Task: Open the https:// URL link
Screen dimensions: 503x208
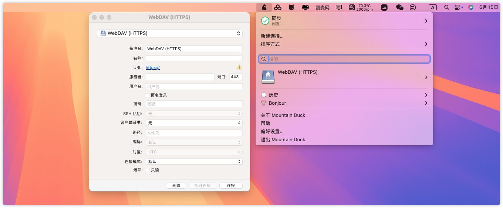Action: 153,68
